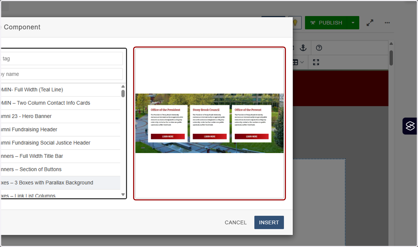The width and height of the screenshot is (418, 247).
Task: Click the green PUBLISH button
Action: coord(326,23)
